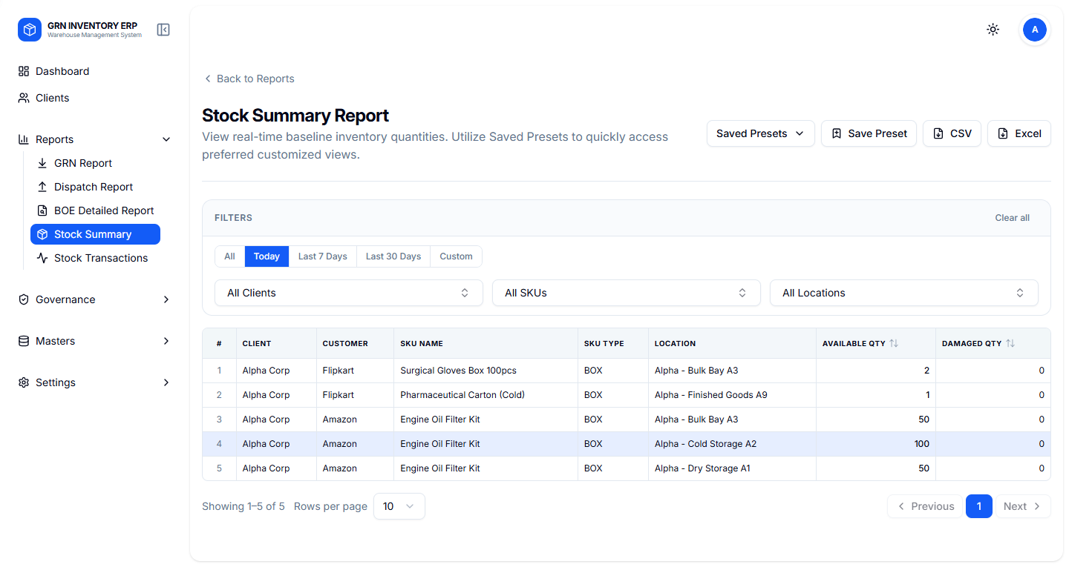This screenshot has height=567, width=1069.
Task: Select the Last 7 Days filter
Action: [x=322, y=256]
